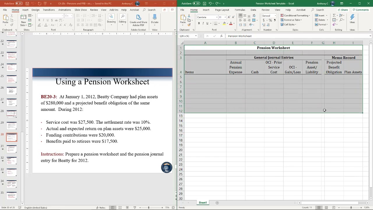Click the Wrap Text icon in Excel
373x210 pixels.
254,16
